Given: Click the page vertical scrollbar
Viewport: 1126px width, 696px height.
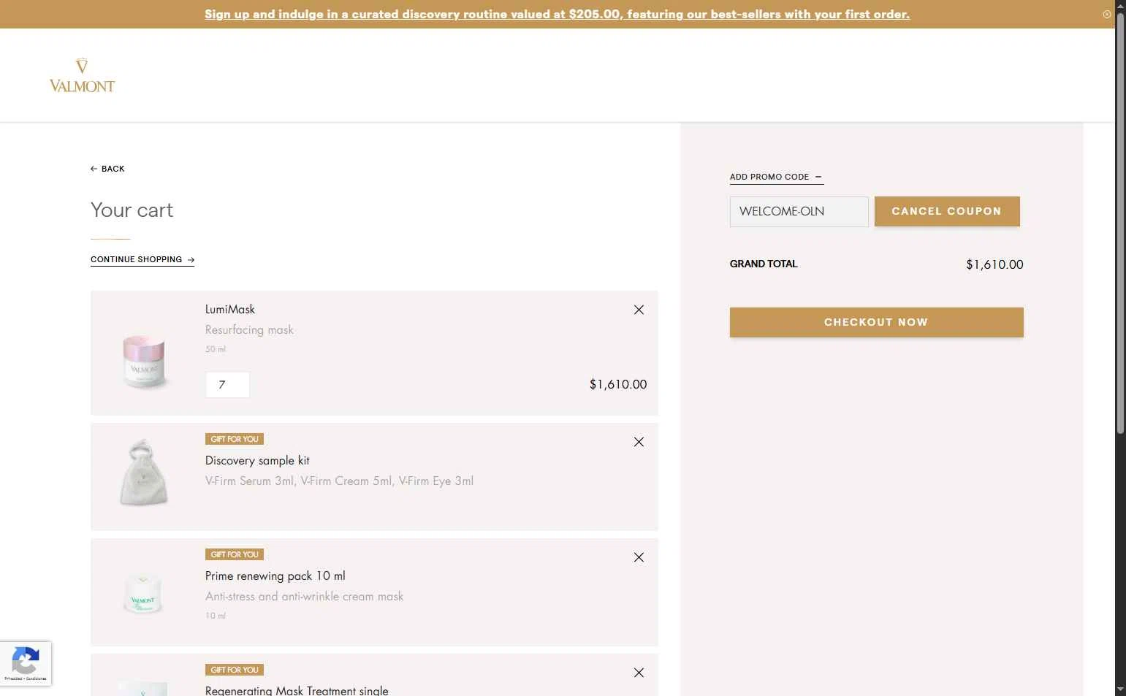Looking at the screenshot, I should pyautogui.click(x=1120, y=223).
